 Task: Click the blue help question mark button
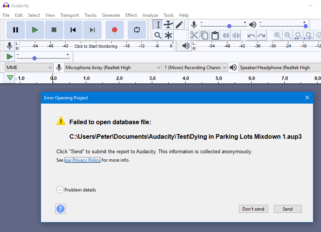point(60,209)
